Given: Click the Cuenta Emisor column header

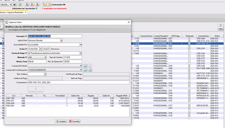Looking at the screenshot, I should 146,36.
